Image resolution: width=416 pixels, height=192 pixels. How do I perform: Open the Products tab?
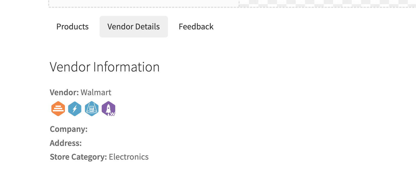click(72, 27)
